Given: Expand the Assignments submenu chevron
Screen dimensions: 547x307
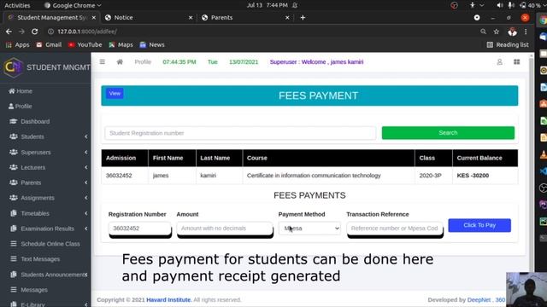Looking at the screenshot, I should click(85, 198).
